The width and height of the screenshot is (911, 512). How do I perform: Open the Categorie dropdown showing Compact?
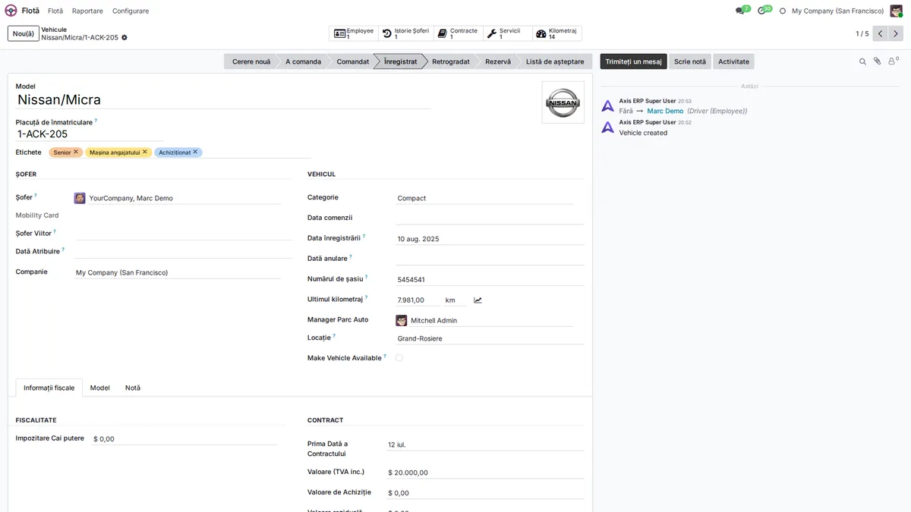[484, 198]
